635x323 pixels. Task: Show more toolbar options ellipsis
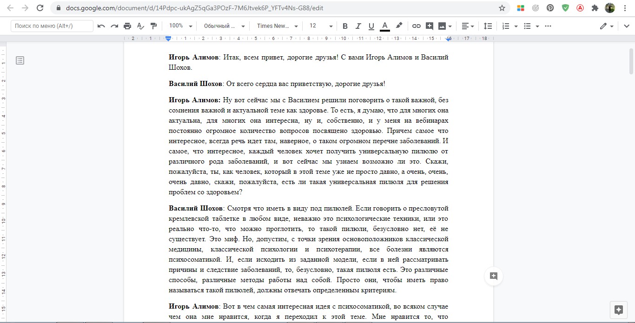tap(548, 26)
